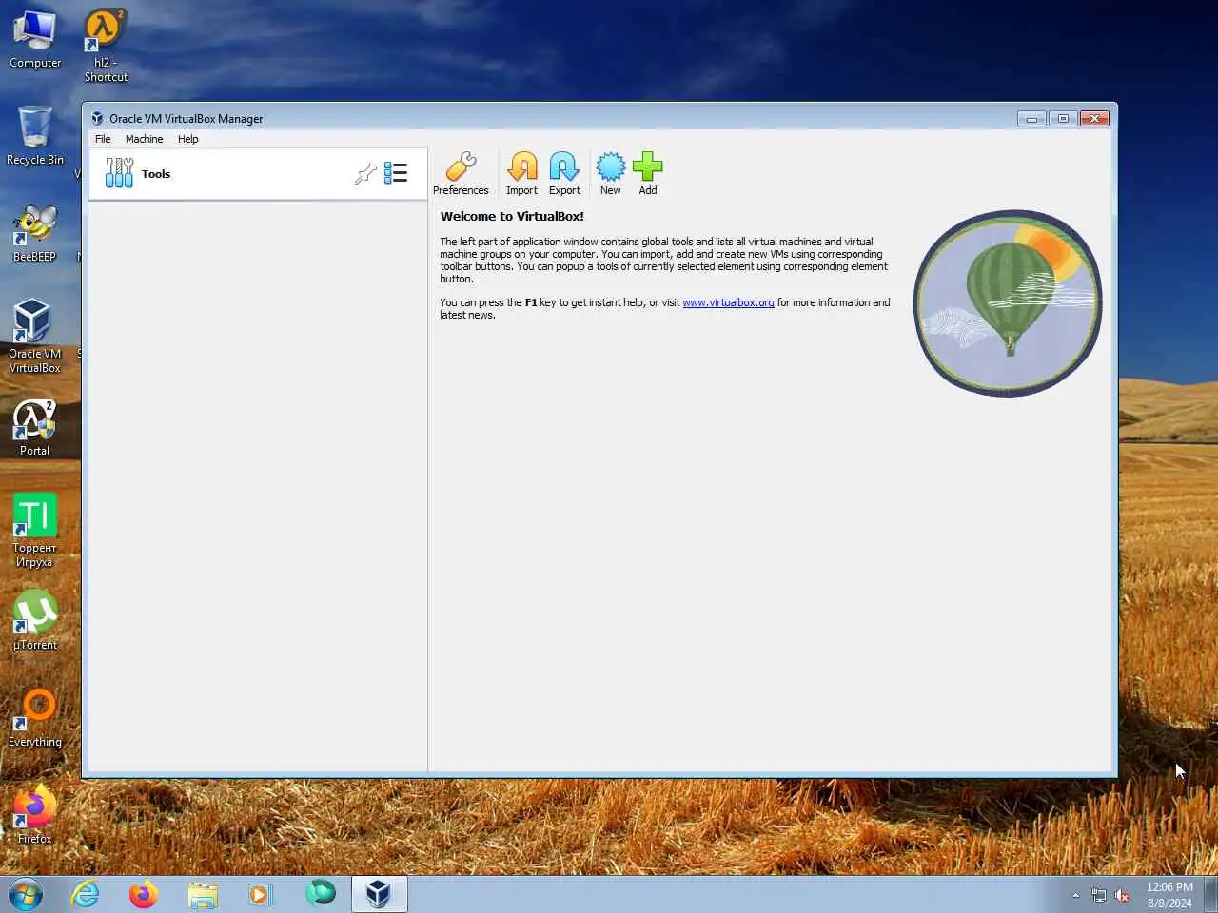Minimize the VirtualBox Manager window
This screenshot has width=1218, height=913.
[x=1031, y=119]
